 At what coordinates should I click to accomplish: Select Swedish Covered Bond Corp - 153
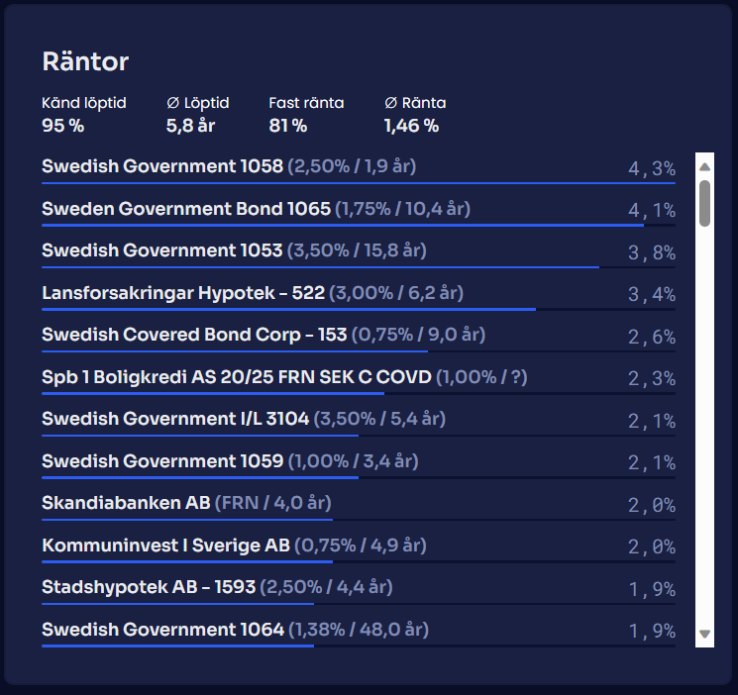click(194, 335)
